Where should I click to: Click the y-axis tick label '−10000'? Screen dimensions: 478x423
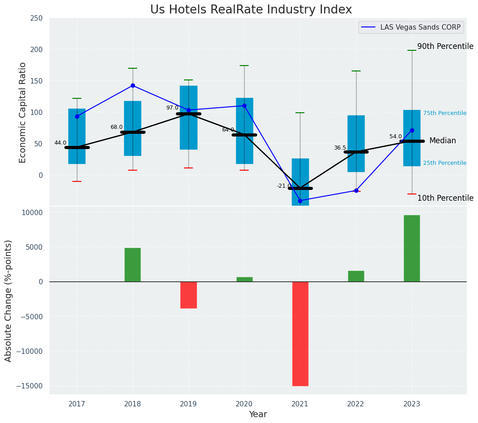tap(30, 351)
